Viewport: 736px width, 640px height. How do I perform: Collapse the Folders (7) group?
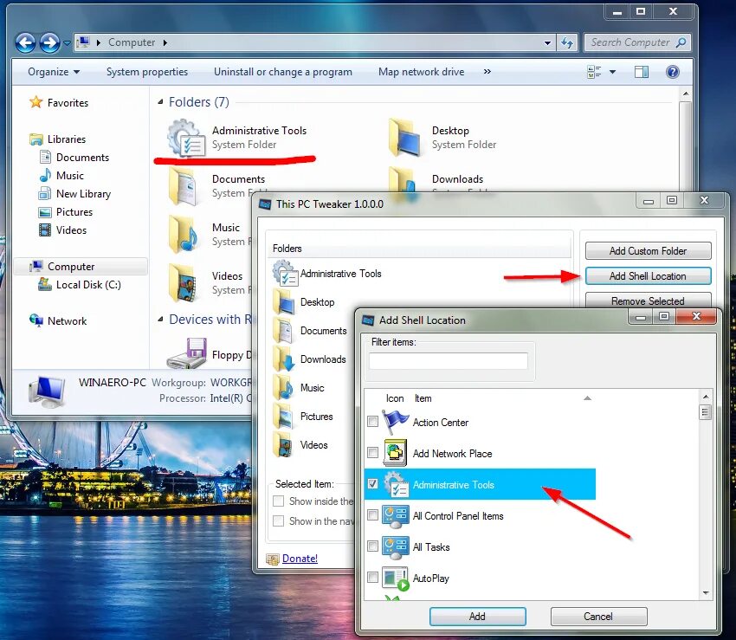pos(160,102)
